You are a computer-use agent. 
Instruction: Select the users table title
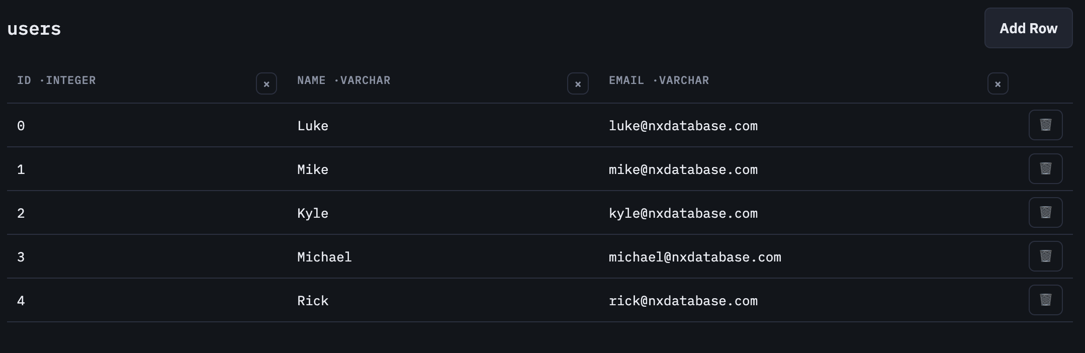(x=34, y=29)
